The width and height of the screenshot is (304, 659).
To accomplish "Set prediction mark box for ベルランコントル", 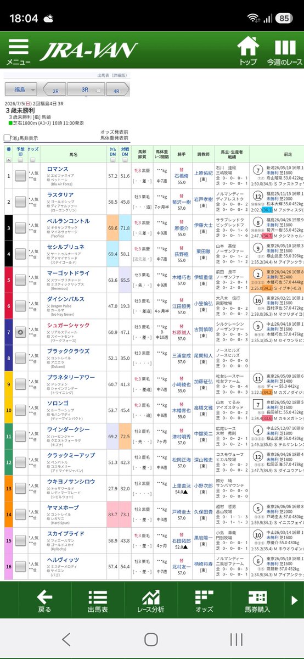I will pos(20,227).
